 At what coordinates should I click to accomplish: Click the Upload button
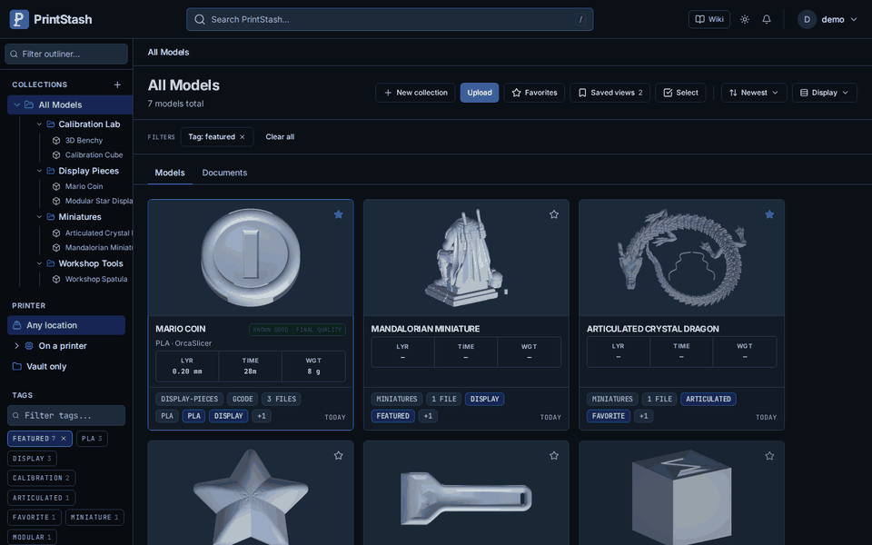click(x=480, y=93)
